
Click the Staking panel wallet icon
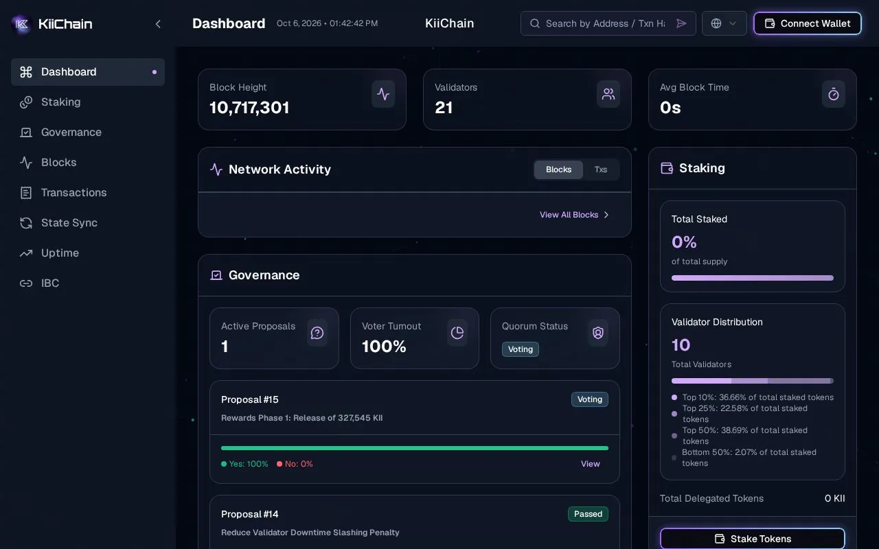pos(667,168)
